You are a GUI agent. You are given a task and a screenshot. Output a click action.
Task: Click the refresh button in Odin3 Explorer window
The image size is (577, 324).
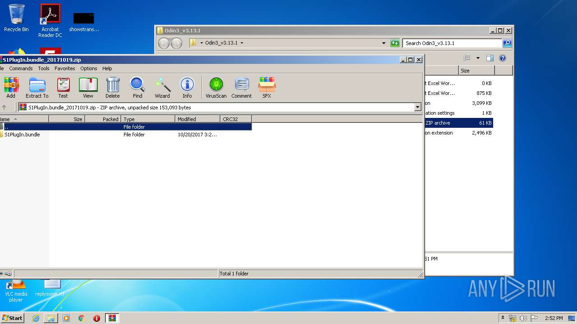(x=395, y=43)
